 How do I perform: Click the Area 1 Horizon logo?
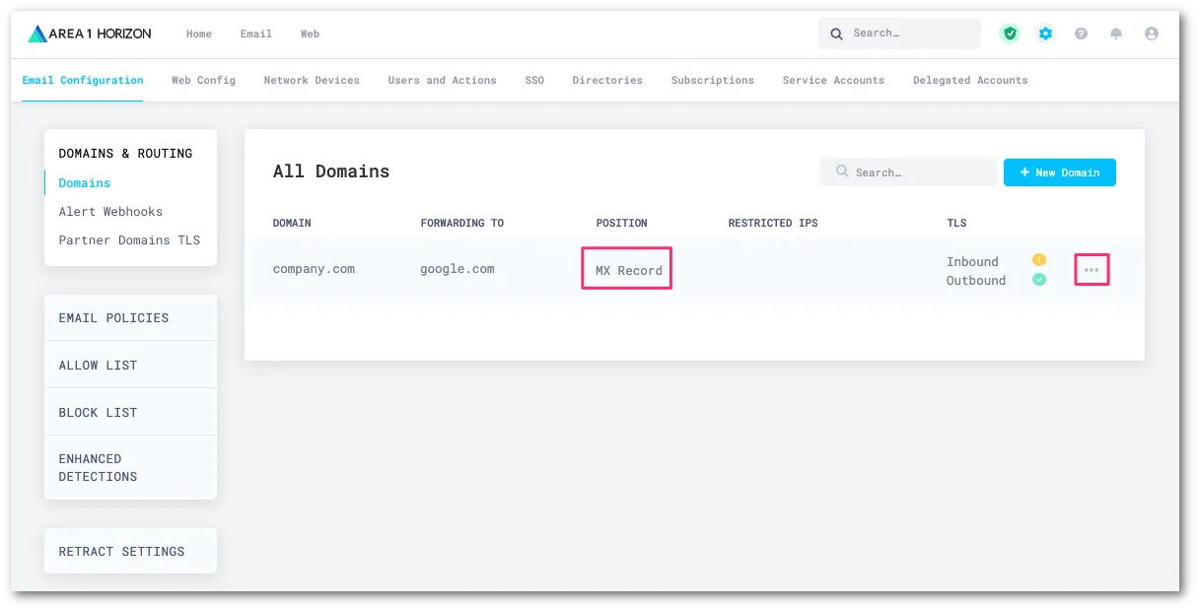tap(89, 33)
